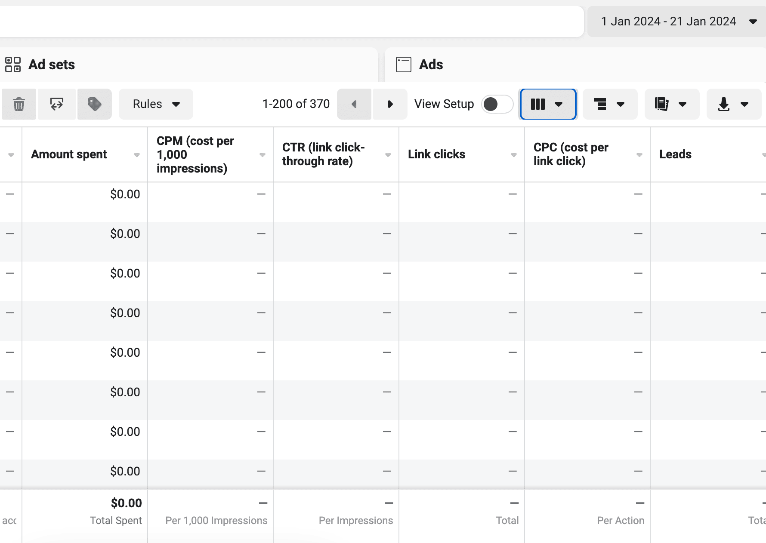The height and width of the screenshot is (543, 766).
Task: Switch to the Ads tab
Action: (431, 65)
